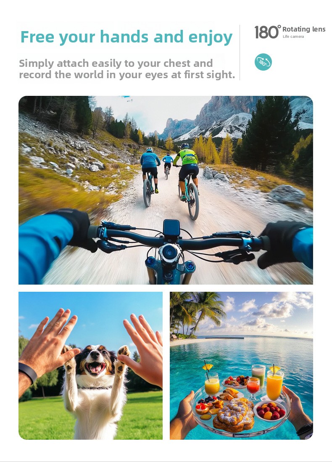Click the 'Rotating lens' label
Screen dimensions: 332x462
tap(304, 29)
